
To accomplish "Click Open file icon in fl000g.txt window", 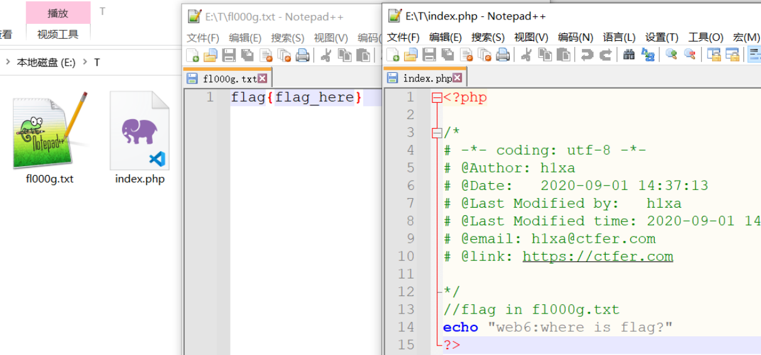I will pos(211,55).
